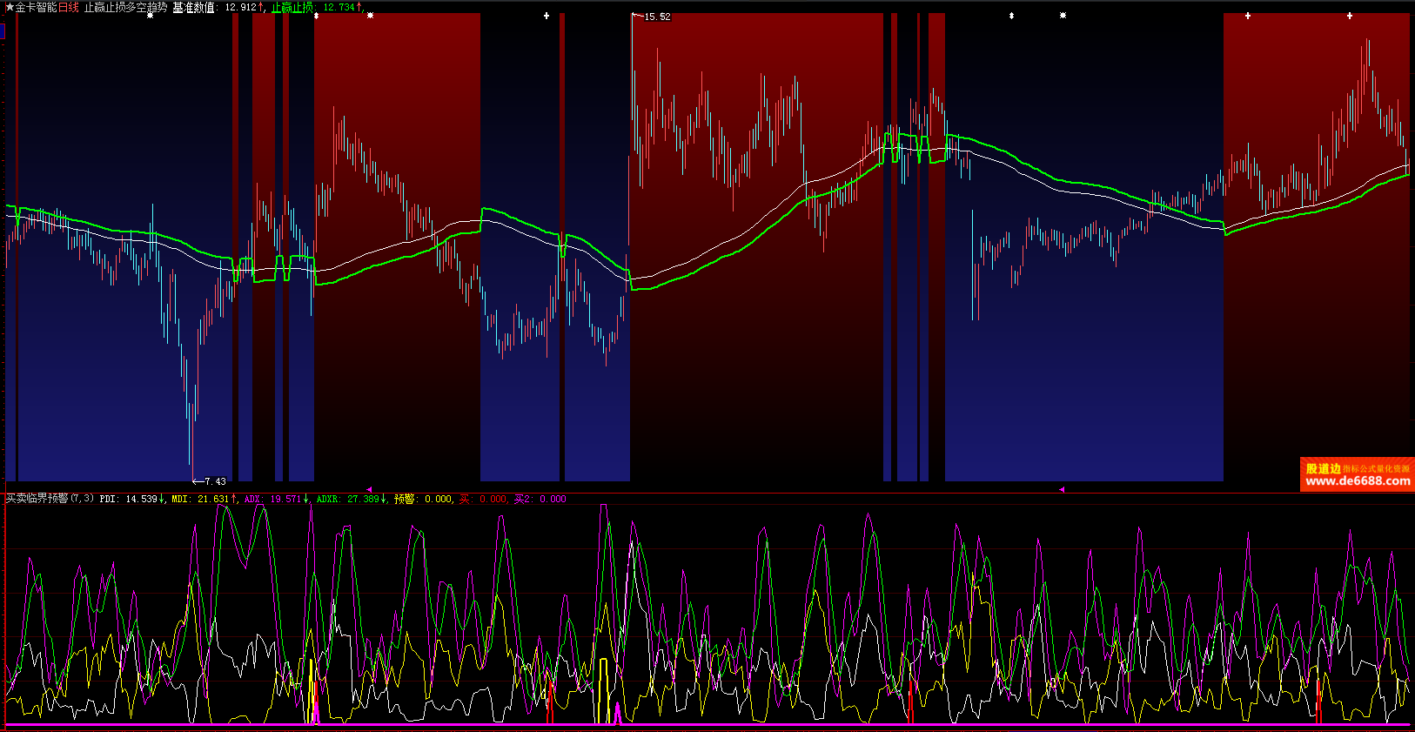Viewport: 1415px width, 732px height.
Task: Toggle the green 止赢止损 line label
Action: click(292, 7)
